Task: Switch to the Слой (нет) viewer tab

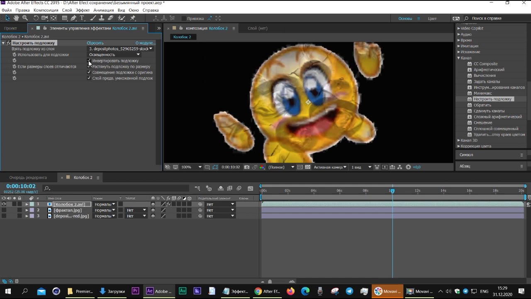Action: [x=257, y=28]
